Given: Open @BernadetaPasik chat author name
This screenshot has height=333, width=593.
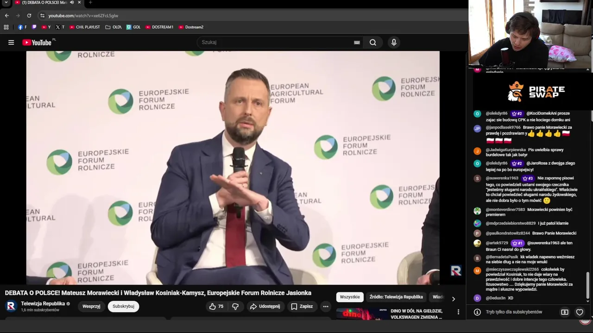Looking at the screenshot, I should click(x=502, y=257).
